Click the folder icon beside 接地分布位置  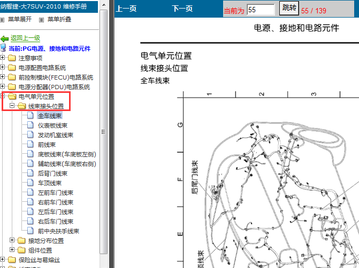(21, 240)
